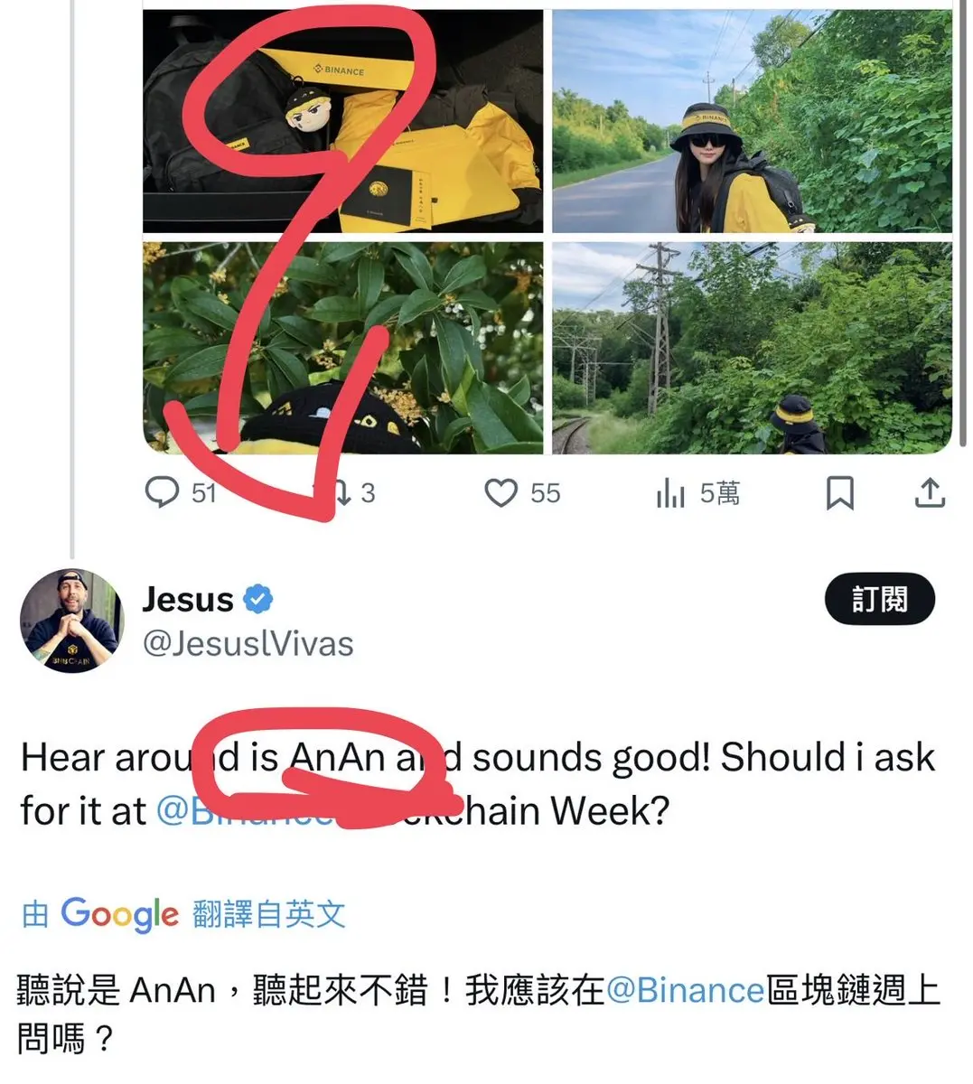This screenshot has width=973, height=1084.
Task: Open the green leaves close-up photo
Action: click(x=343, y=348)
